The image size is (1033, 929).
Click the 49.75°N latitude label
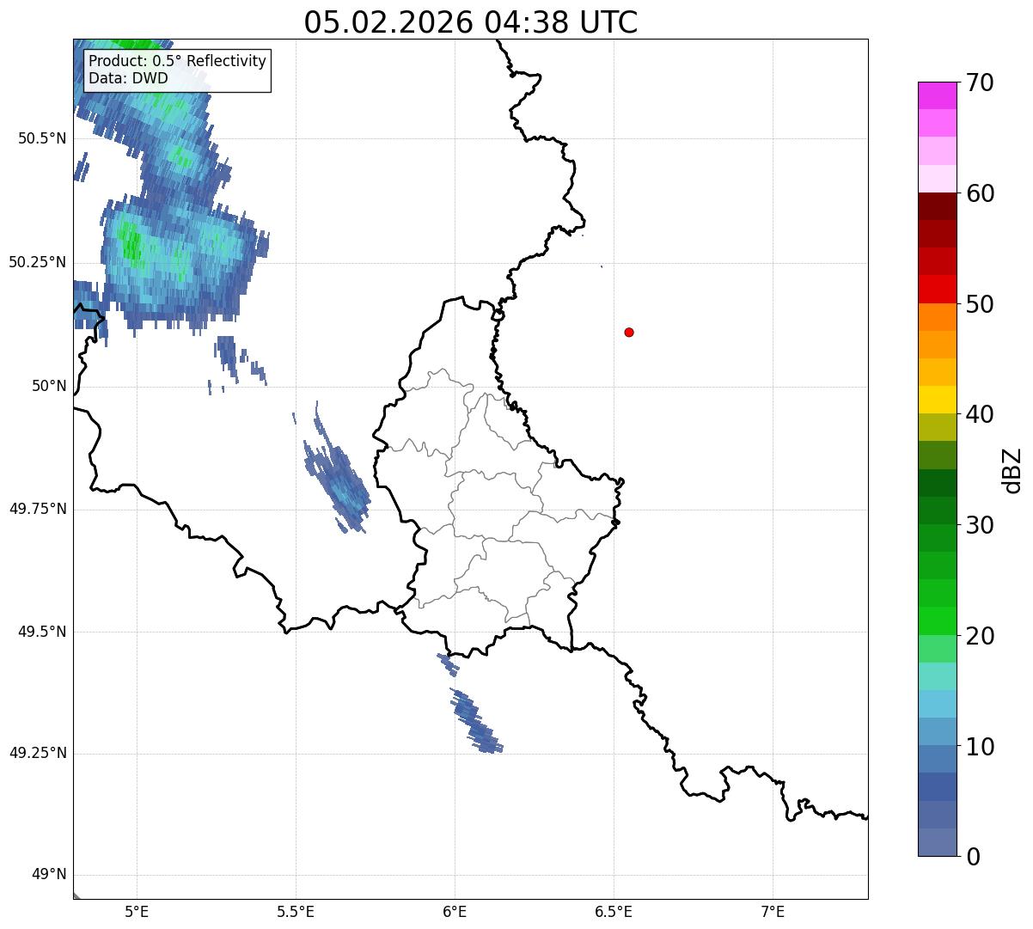pyautogui.click(x=38, y=509)
